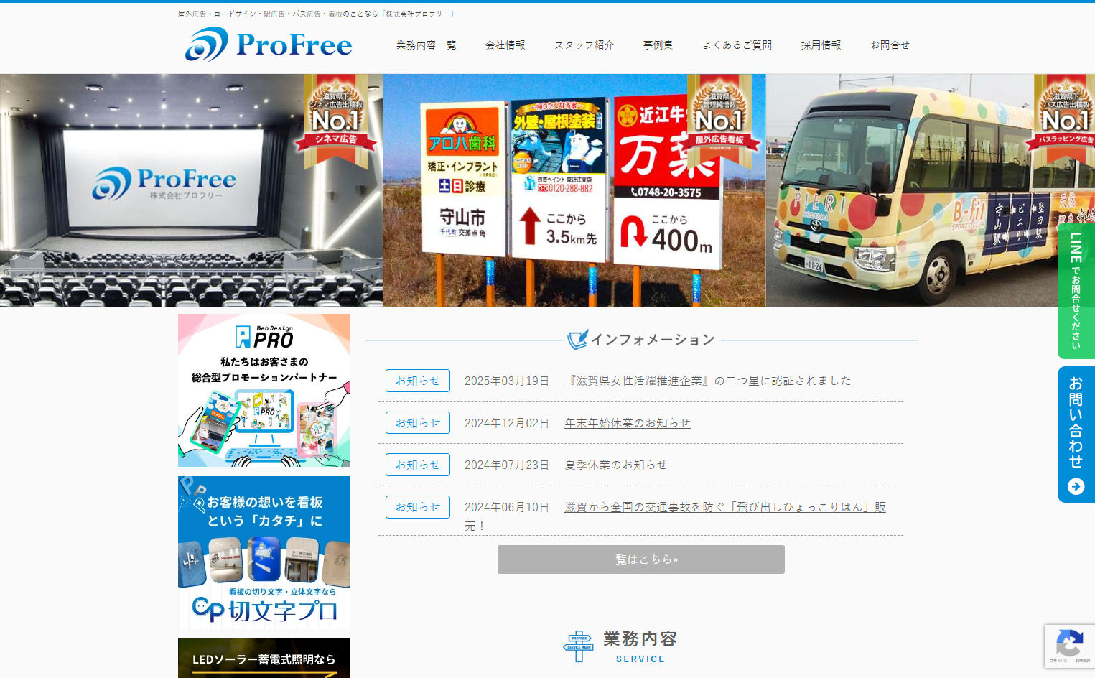Screen dimensions: 1095x678
Task: Click arrow icon on お問い合わせ side button
Action: point(1076,486)
